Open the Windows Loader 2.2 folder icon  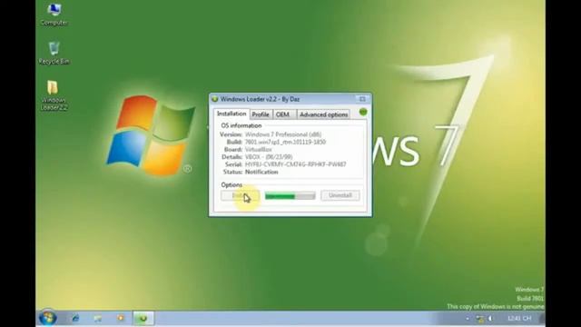click(x=54, y=95)
